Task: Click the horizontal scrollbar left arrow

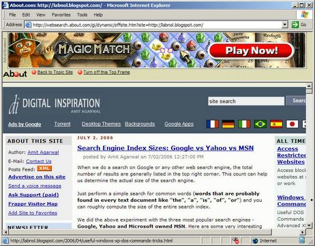Action: point(6,232)
